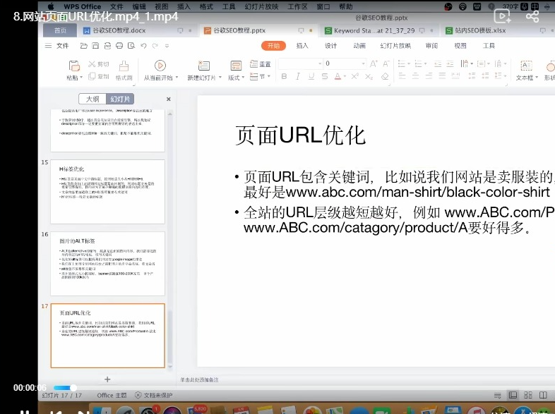Click the New Slide (新建幻灯片) icon
The image size is (555, 414).
click(204, 66)
